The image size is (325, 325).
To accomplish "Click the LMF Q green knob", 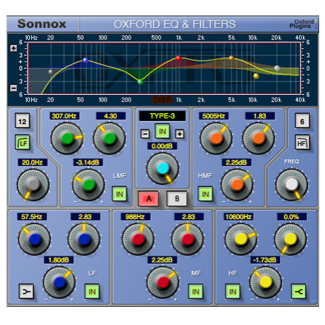I will tap(109, 138).
